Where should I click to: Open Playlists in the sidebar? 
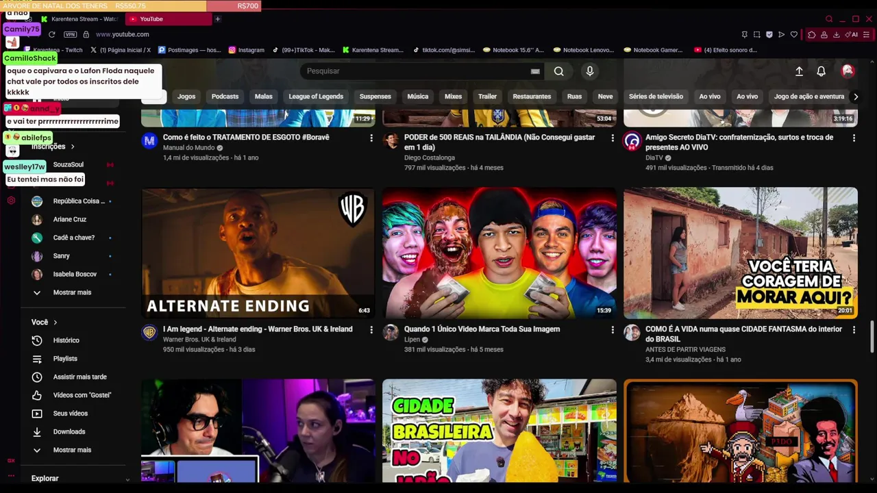[65, 359]
